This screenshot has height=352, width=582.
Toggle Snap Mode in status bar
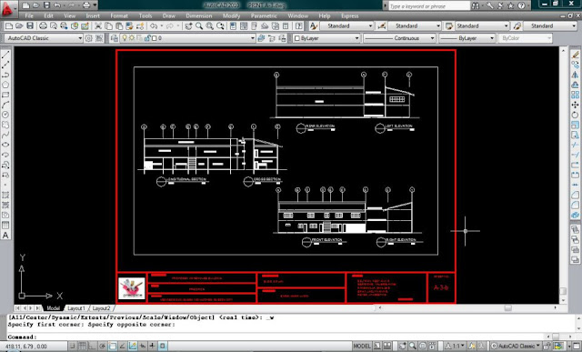click(73, 346)
